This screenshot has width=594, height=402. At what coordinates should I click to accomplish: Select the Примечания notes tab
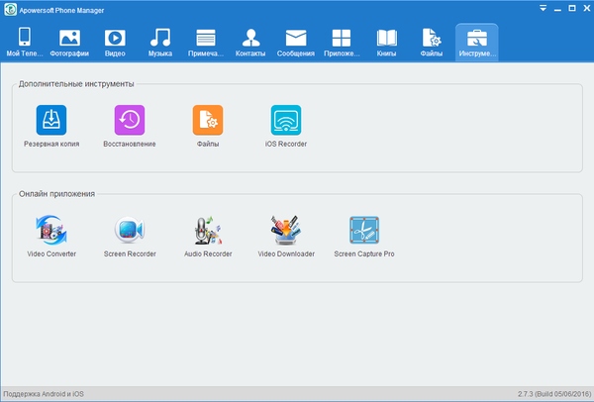click(x=206, y=43)
